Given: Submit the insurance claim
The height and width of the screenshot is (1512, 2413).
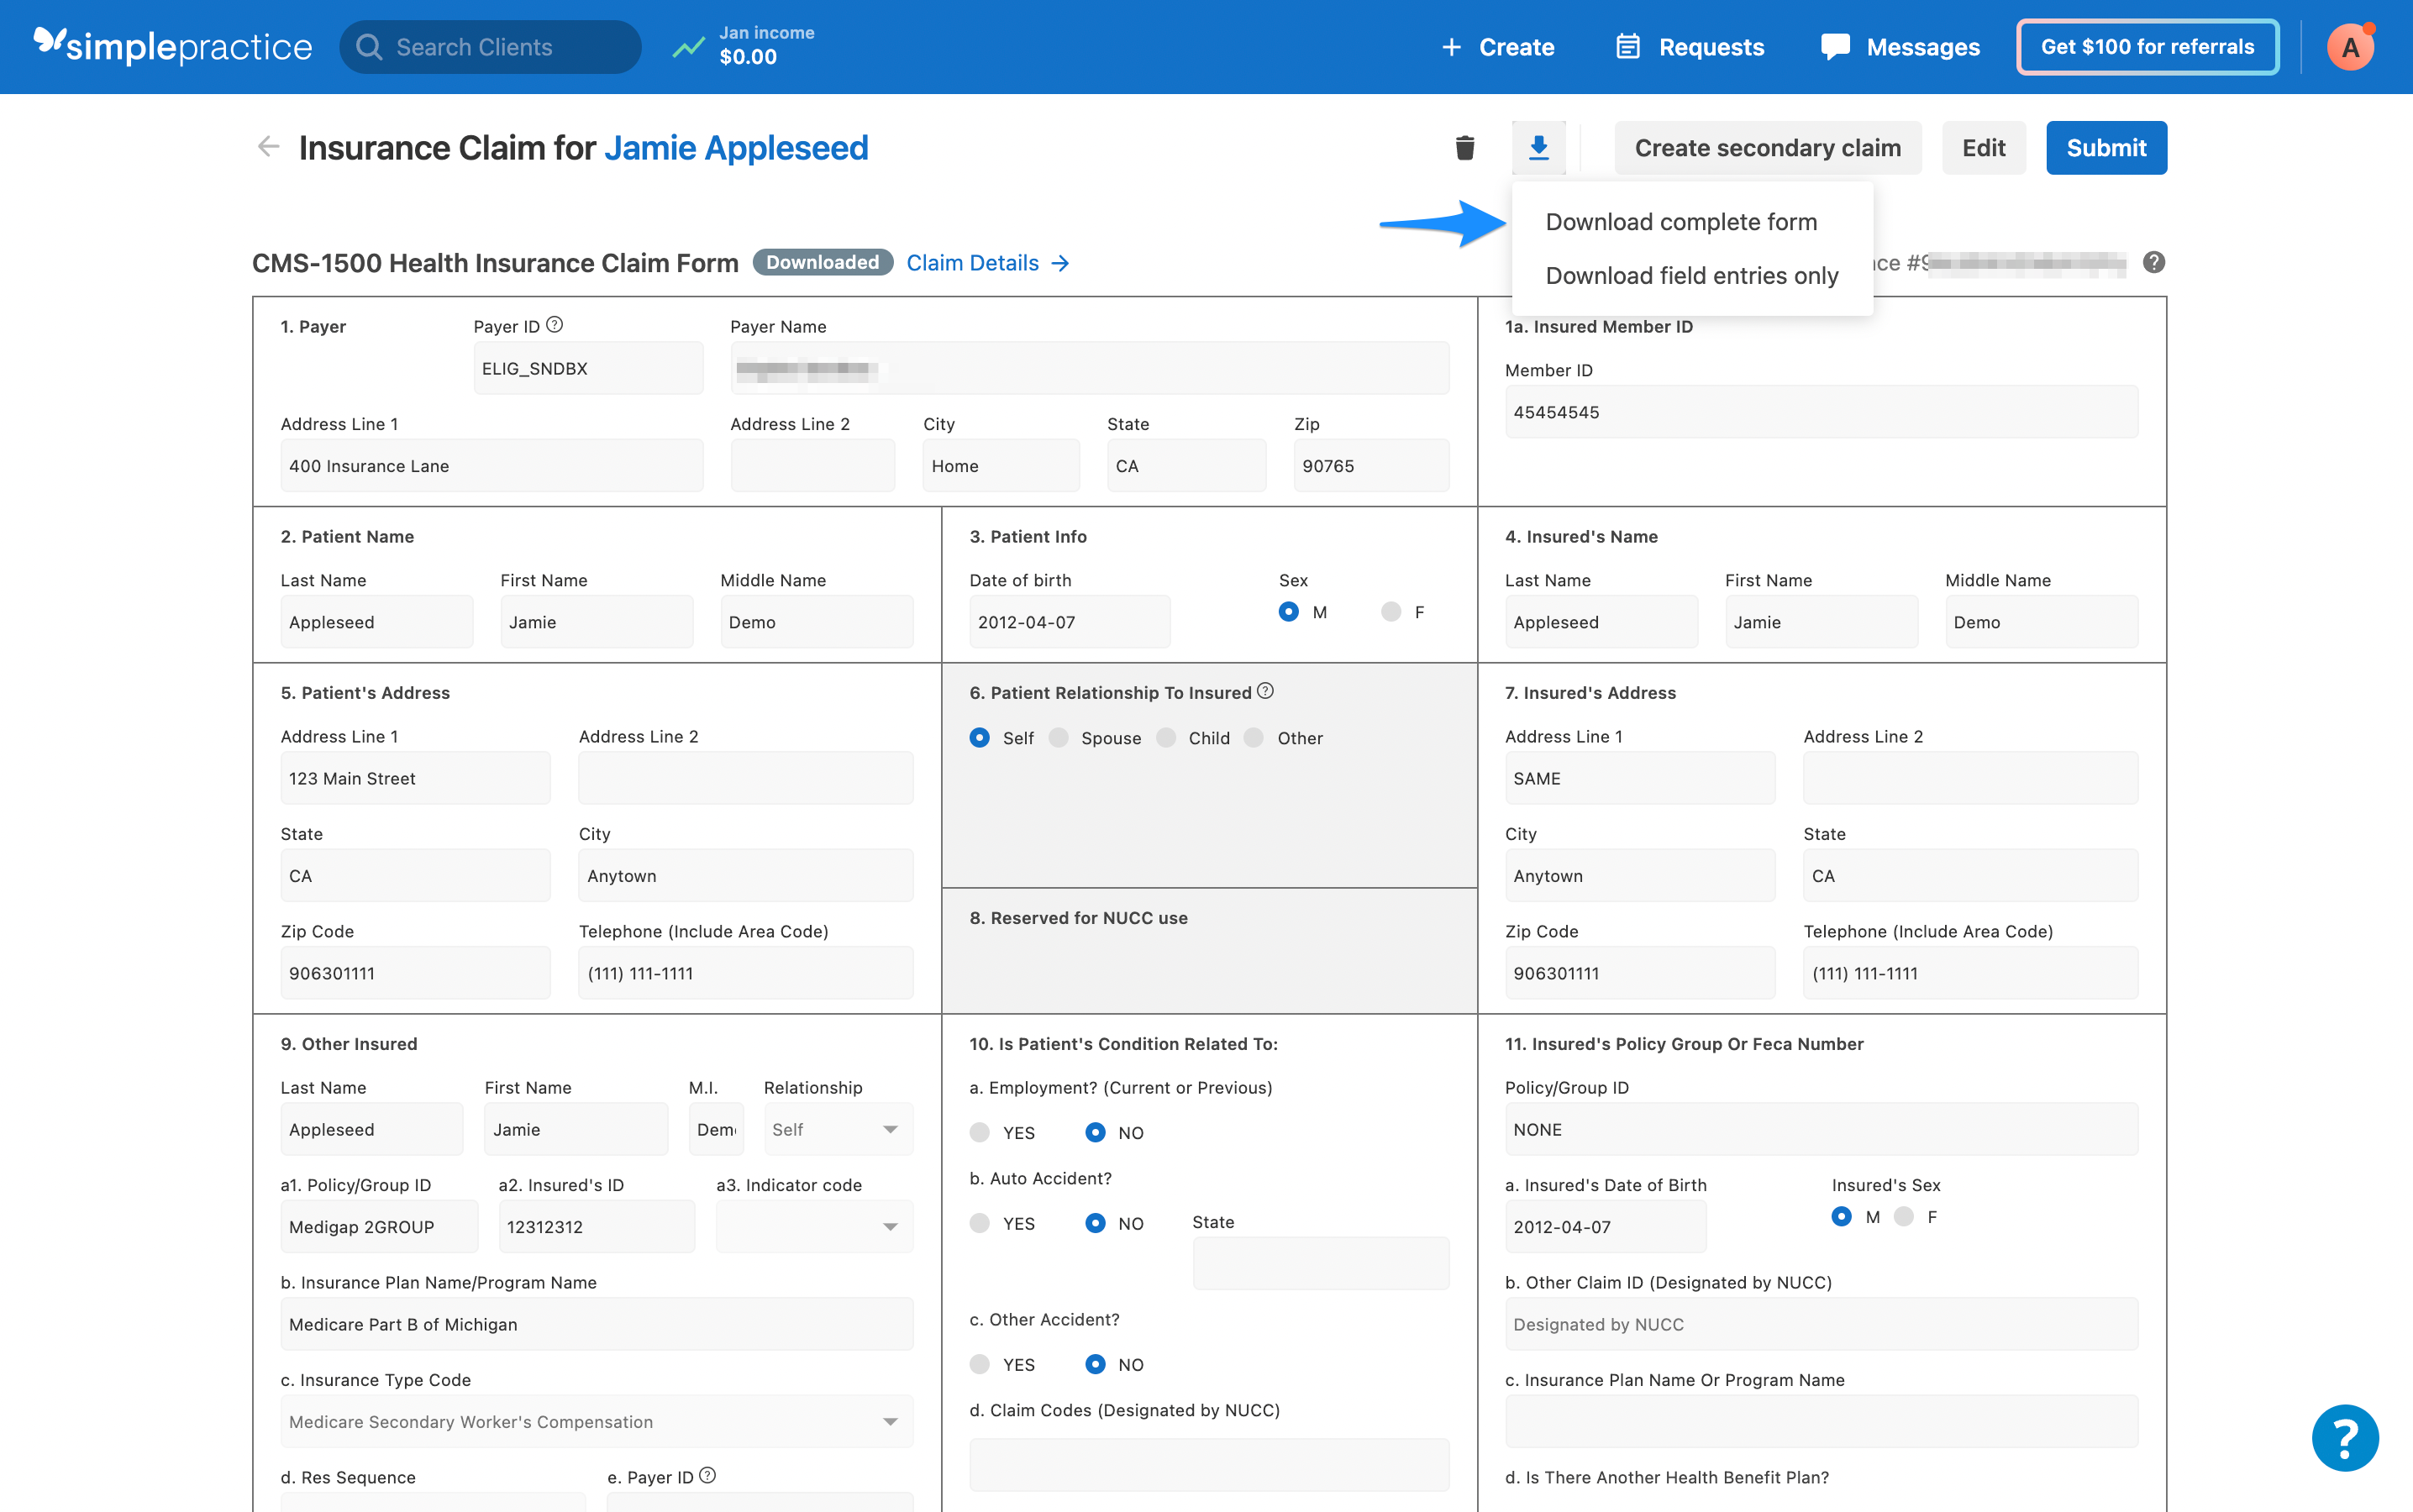Looking at the screenshot, I should click(2106, 147).
